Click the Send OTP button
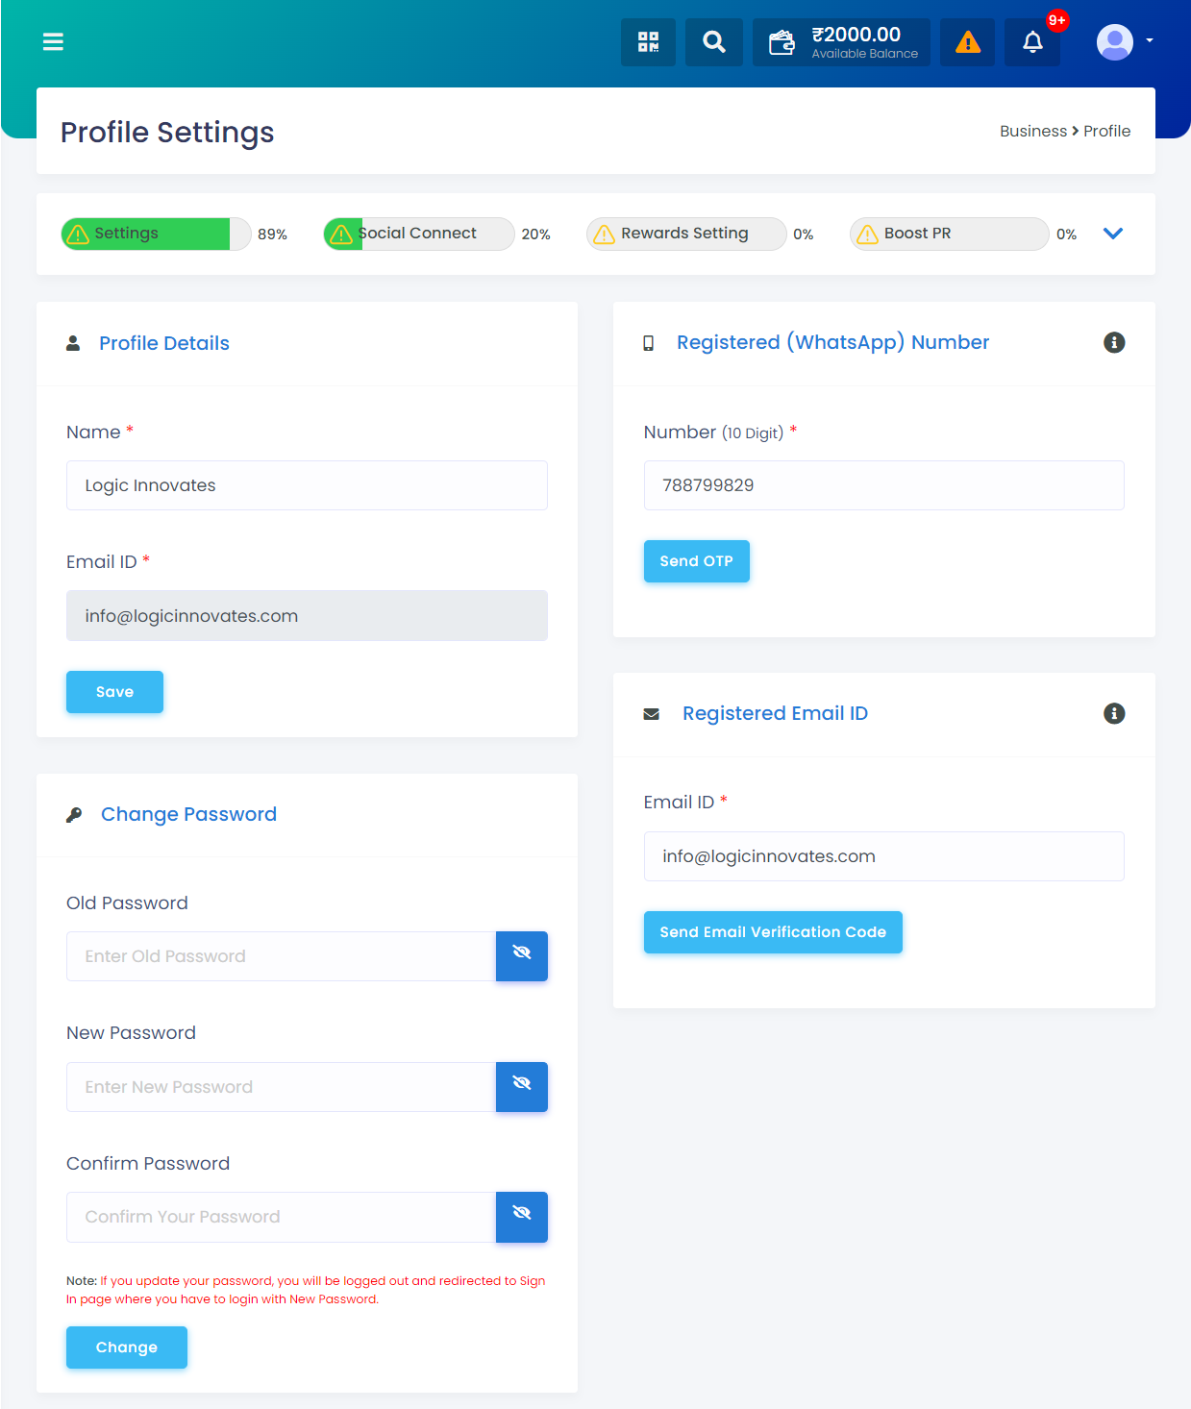1191x1409 pixels. pyautogui.click(x=697, y=561)
